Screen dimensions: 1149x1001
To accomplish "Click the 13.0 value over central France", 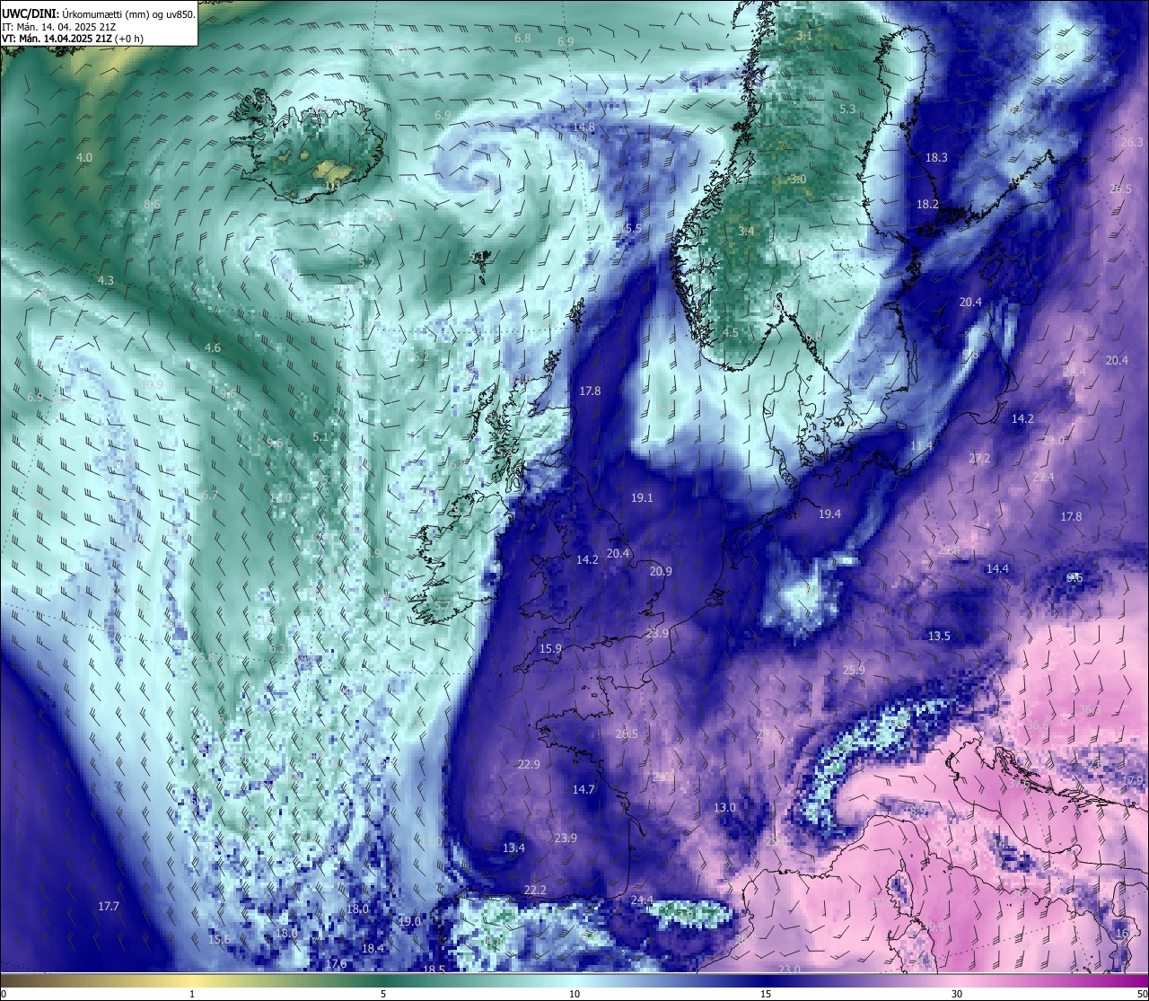I will click(x=724, y=807).
